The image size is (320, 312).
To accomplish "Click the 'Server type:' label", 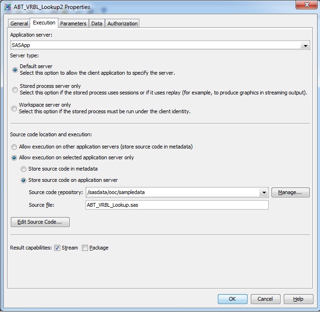I will tap(24, 55).
